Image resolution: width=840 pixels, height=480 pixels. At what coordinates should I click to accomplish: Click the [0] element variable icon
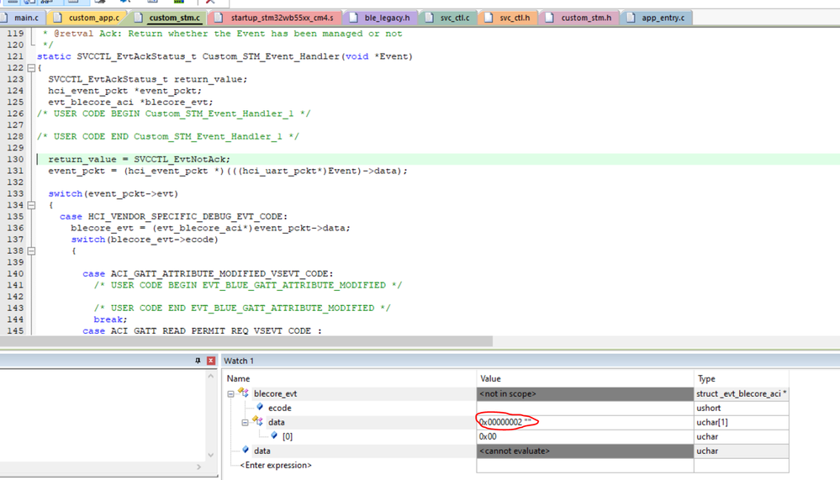point(274,435)
